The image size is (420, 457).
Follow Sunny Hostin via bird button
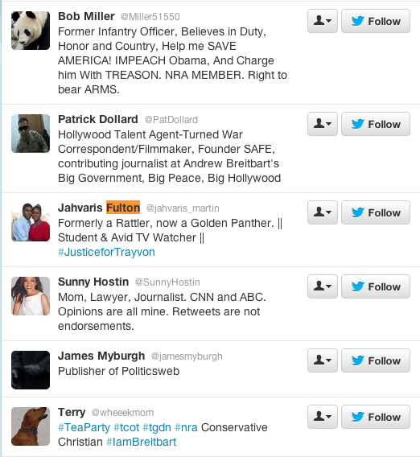376,286
